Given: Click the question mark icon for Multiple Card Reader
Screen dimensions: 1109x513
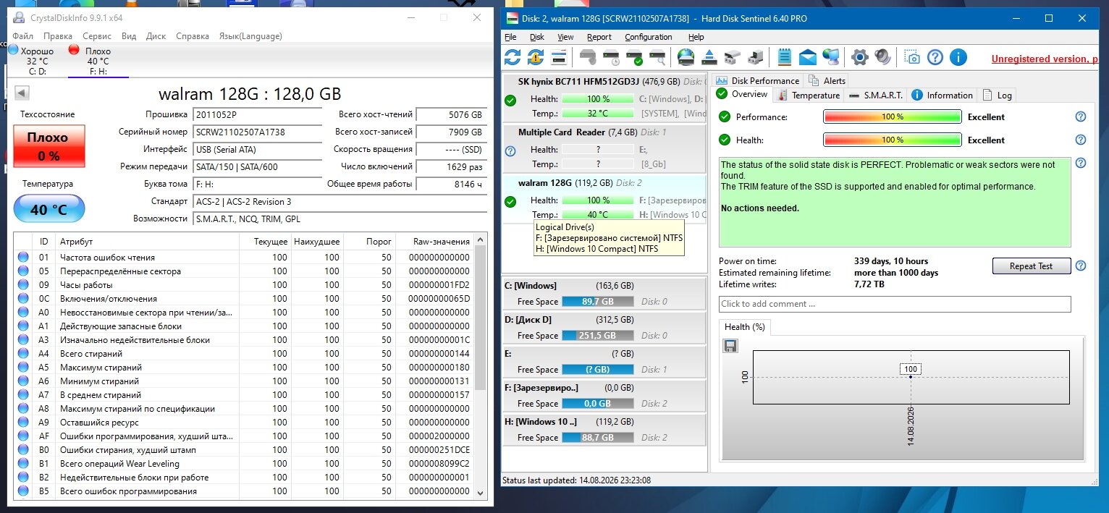Looking at the screenshot, I should [510, 151].
